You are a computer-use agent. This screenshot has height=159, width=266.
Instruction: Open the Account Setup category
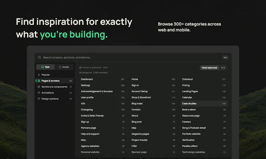[153, 91]
